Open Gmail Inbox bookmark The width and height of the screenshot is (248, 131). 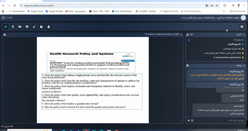click(76, 11)
